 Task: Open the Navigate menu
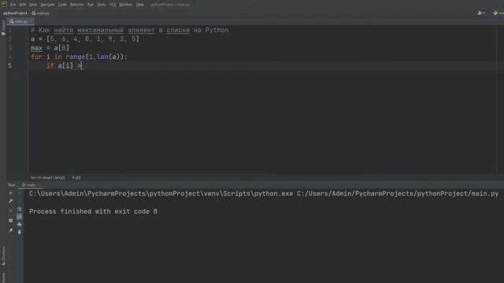(47, 5)
